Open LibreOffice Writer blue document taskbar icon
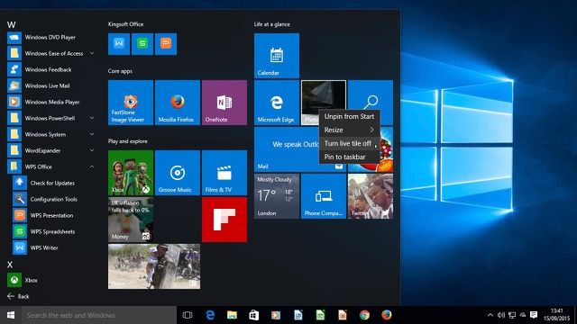Screen dimensions: 577x324 [x=298, y=315]
